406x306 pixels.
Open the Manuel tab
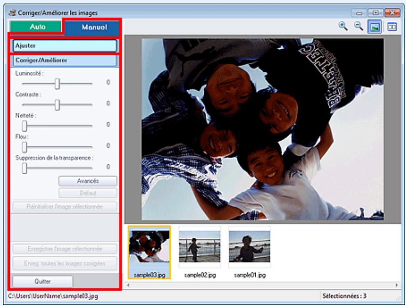92,27
